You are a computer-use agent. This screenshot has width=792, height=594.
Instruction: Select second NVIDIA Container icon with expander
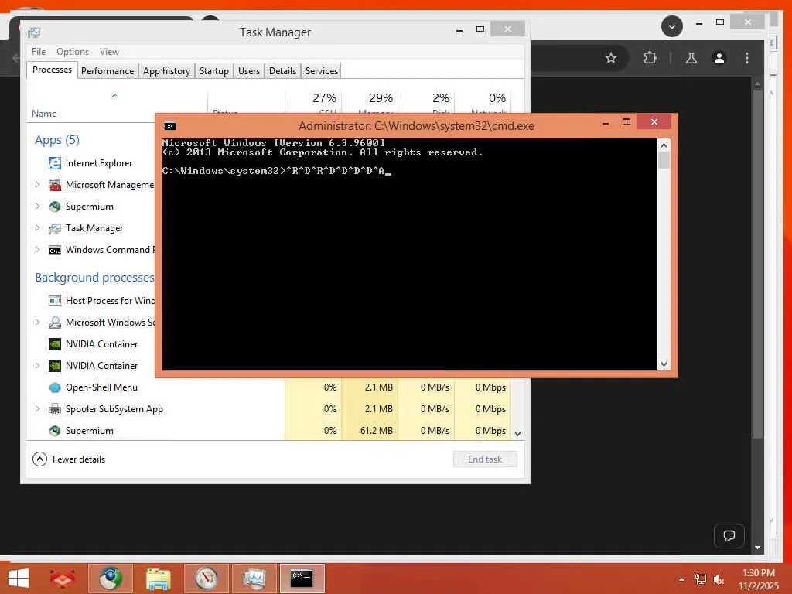(55, 366)
